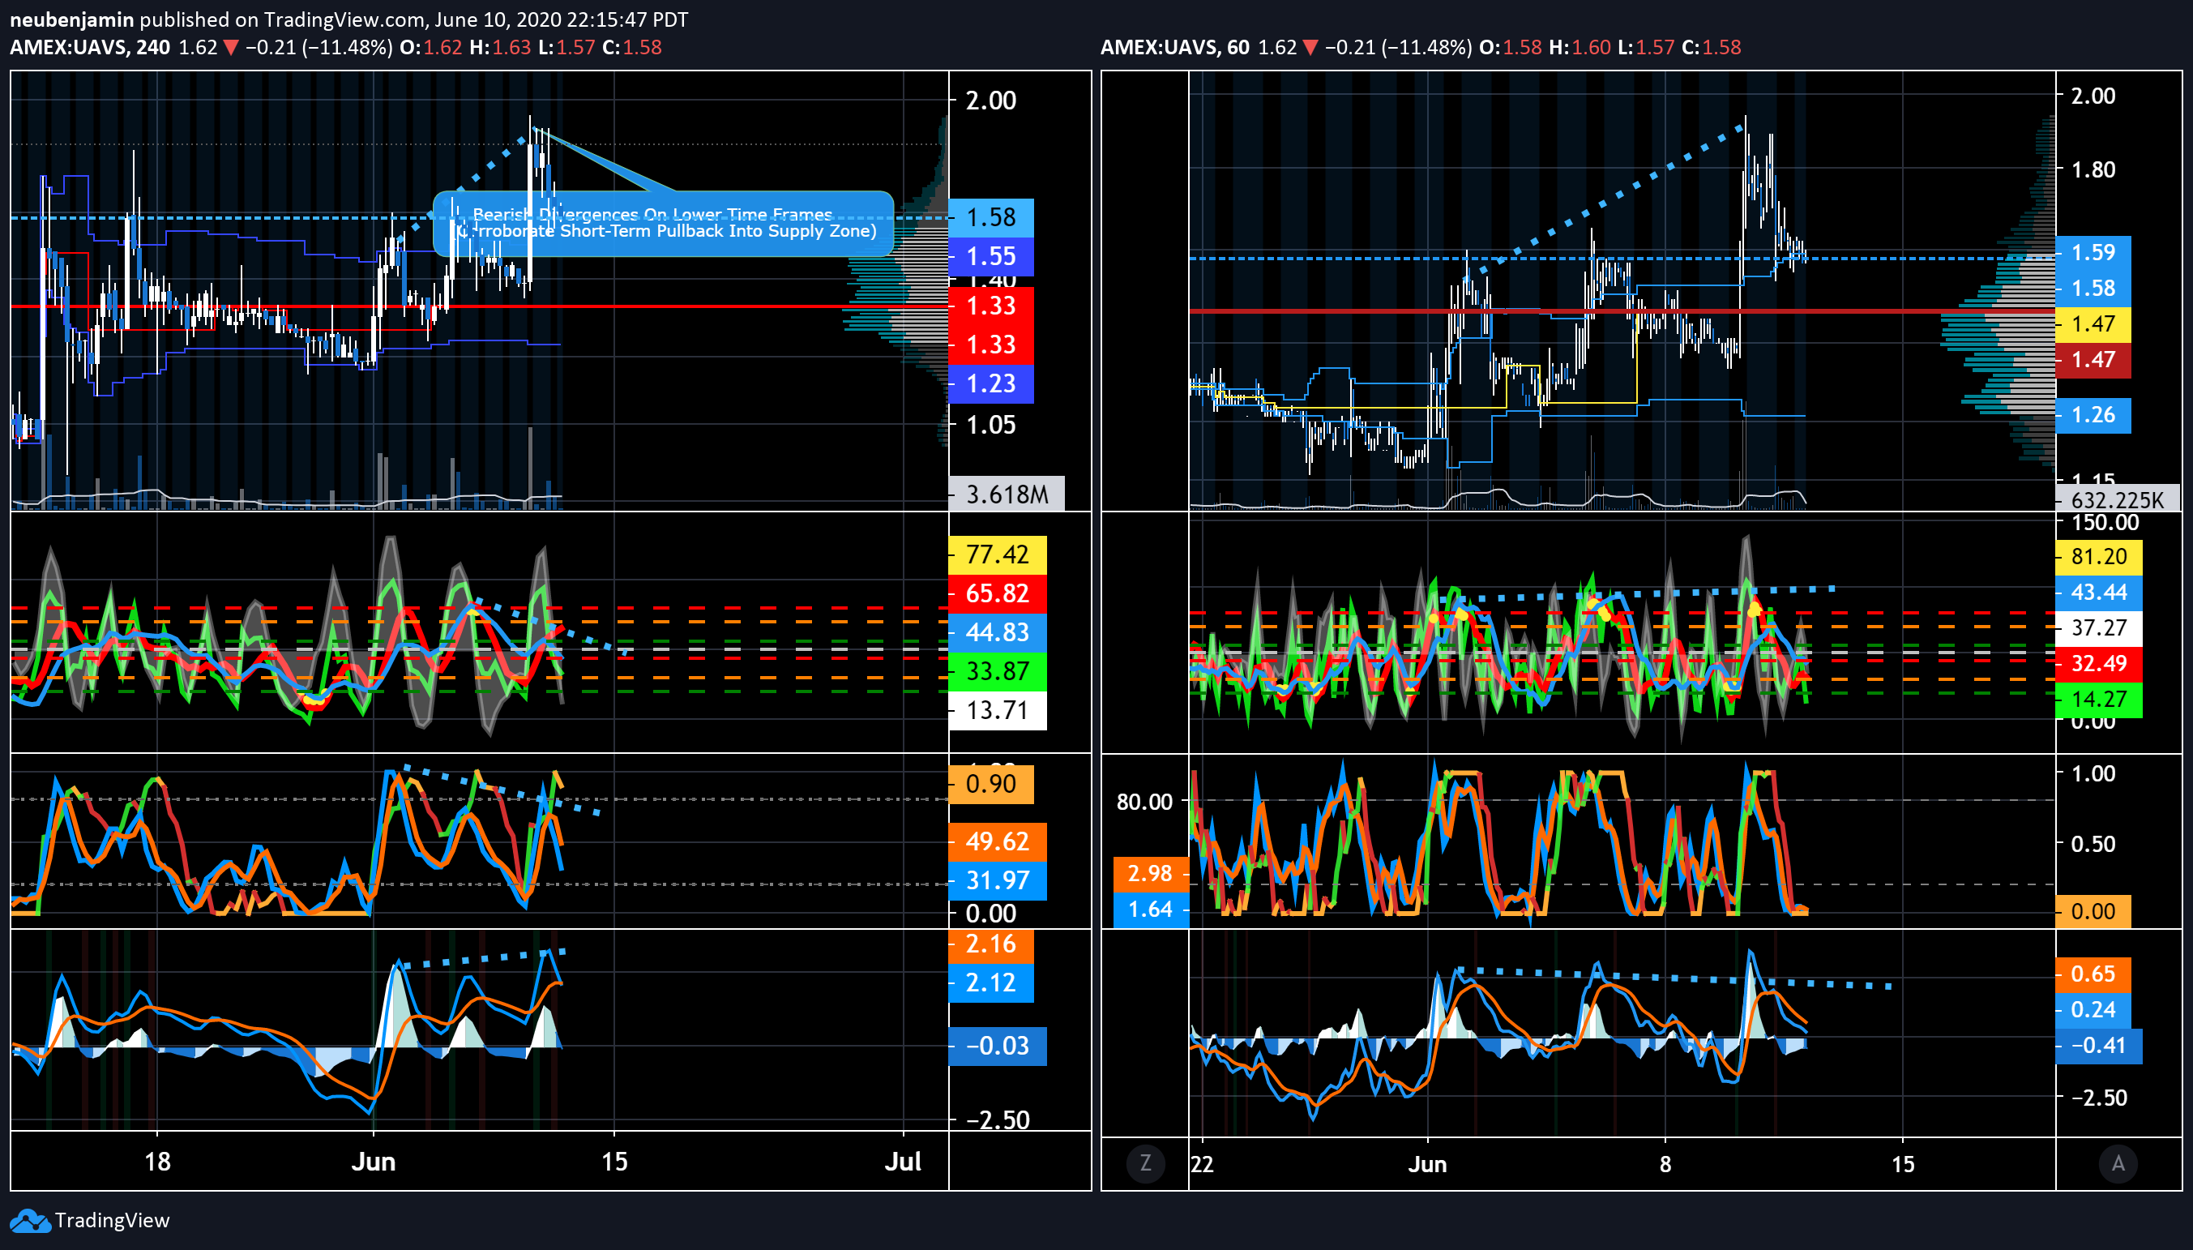This screenshot has height=1250, width=2193.
Task: Click the AMEX:UAVS, 240 symbol title
Action: [x=90, y=47]
